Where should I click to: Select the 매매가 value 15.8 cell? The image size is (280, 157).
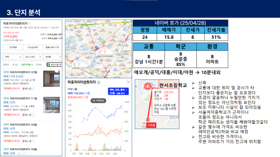click(x=169, y=37)
